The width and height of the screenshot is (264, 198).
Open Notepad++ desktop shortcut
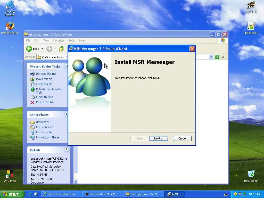point(251,28)
